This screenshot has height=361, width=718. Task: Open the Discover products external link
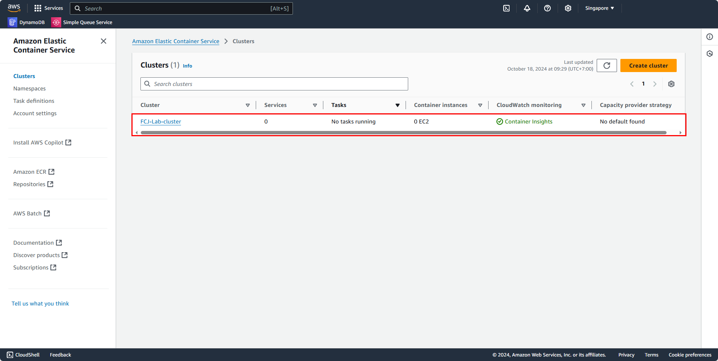(41, 255)
